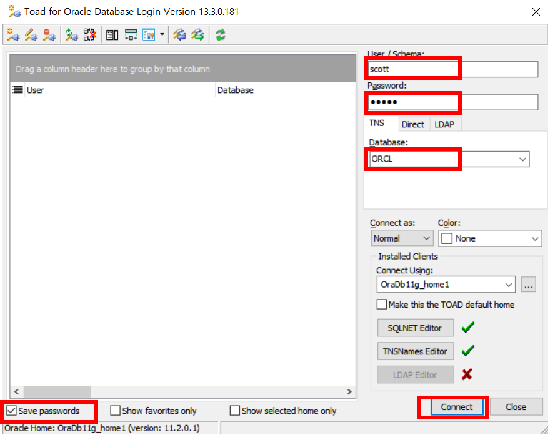Open the Database dropdown arrow
This screenshot has height=435, width=548.
click(522, 159)
